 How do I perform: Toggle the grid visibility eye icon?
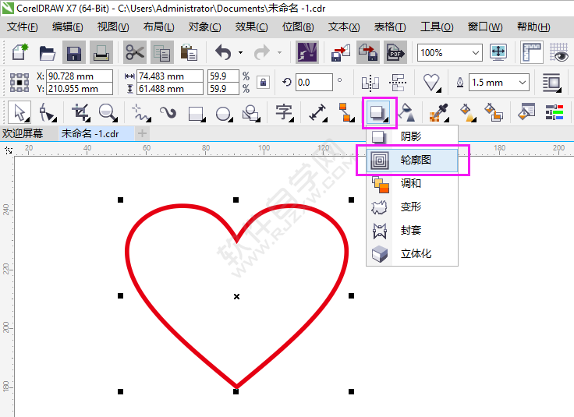point(558,53)
